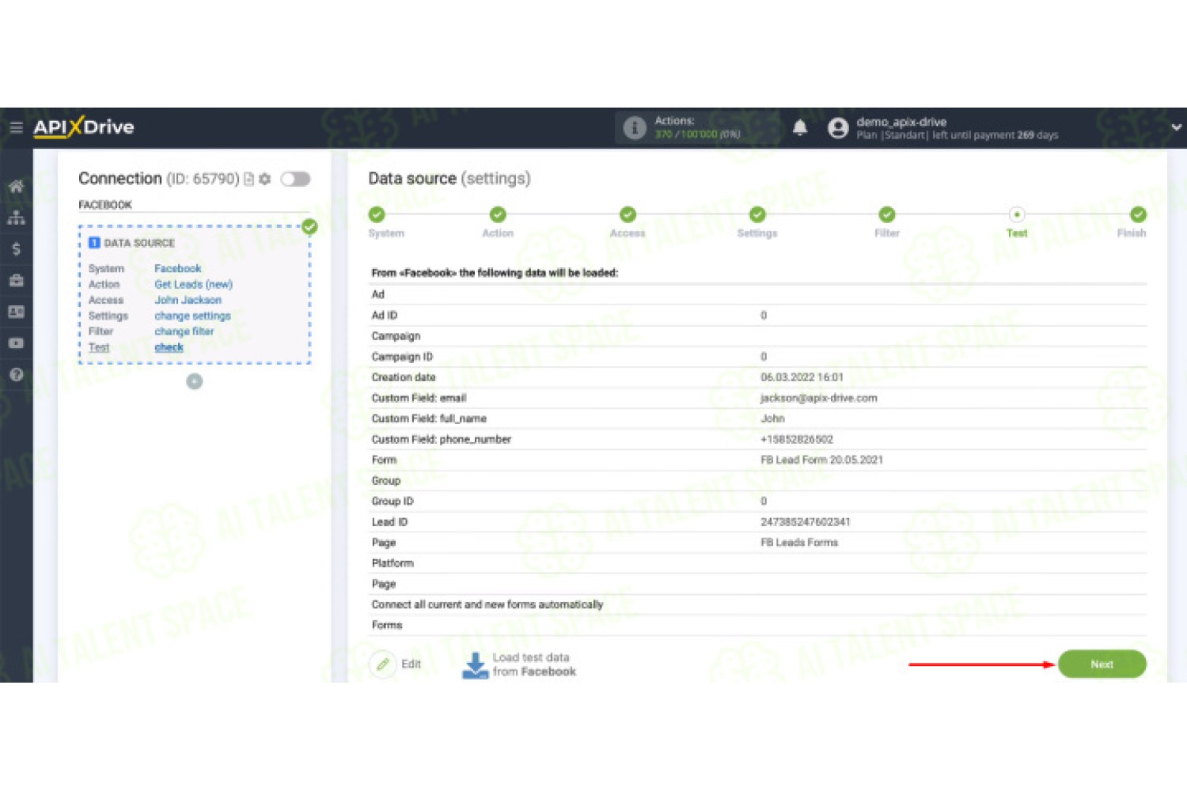
Task: Click Load test data from Facebook
Action: 519,664
